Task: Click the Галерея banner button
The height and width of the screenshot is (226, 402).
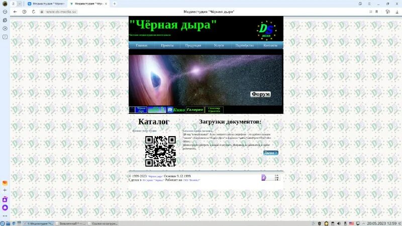Action: tap(195, 109)
